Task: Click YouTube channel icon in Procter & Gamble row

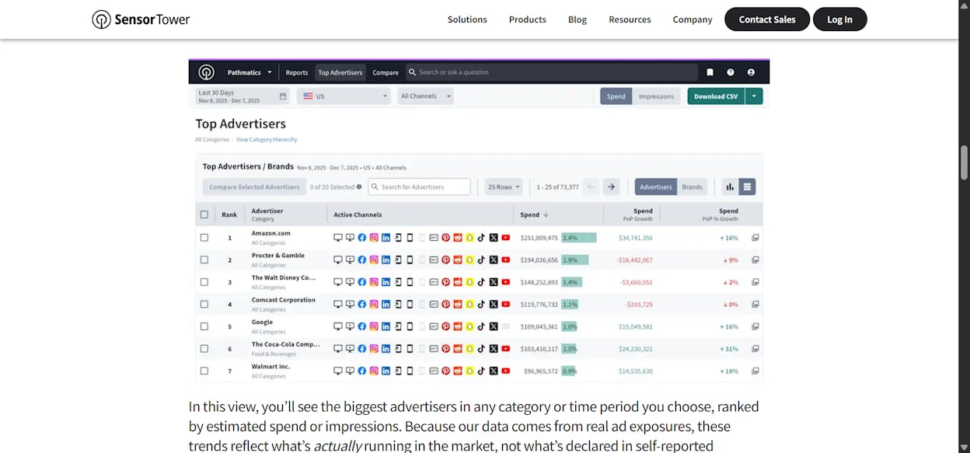Action: (x=506, y=260)
